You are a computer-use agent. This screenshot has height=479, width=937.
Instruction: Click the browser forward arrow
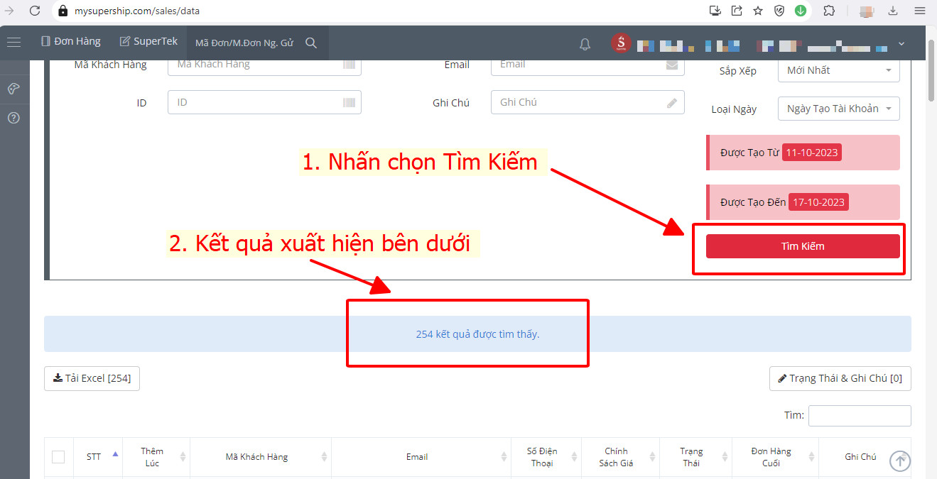tap(10, 11)
